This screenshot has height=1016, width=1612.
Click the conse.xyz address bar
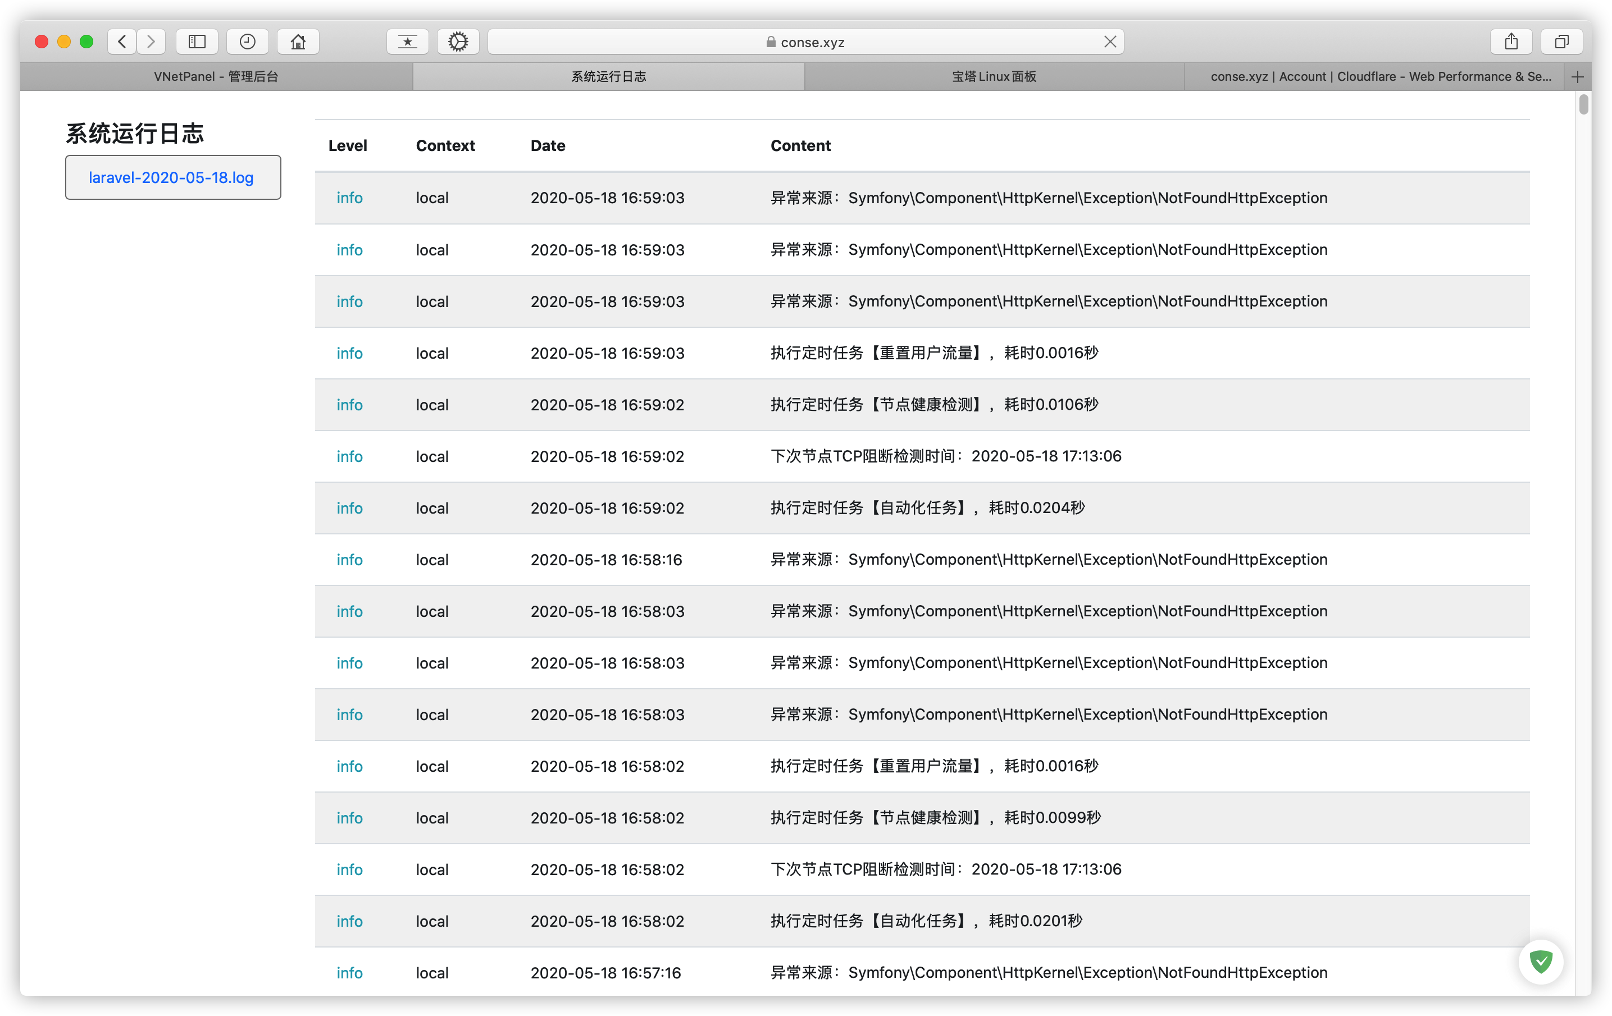point(805,42)
